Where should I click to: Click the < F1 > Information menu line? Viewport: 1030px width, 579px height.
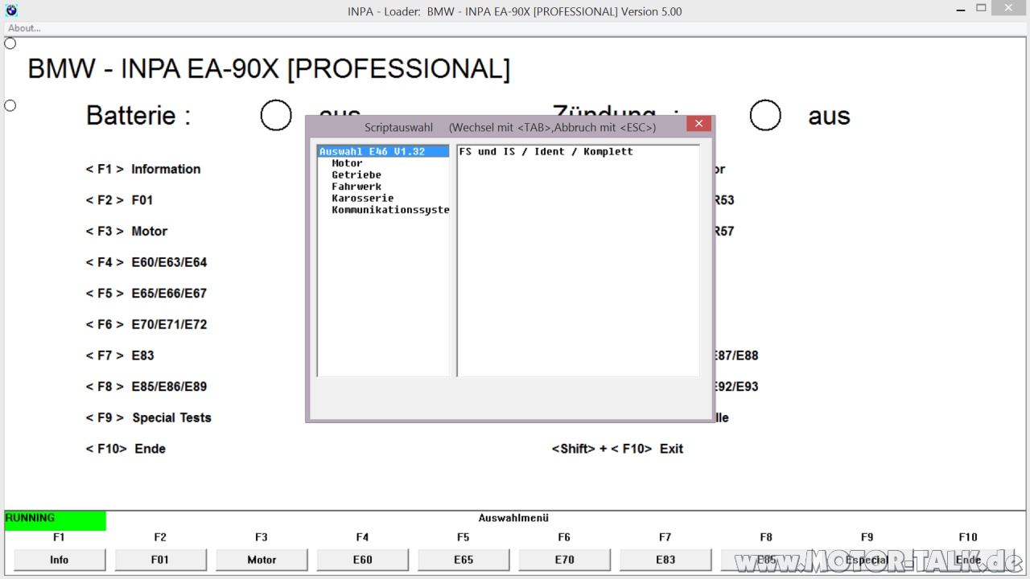pyautogui.click(x=143, y=169)
